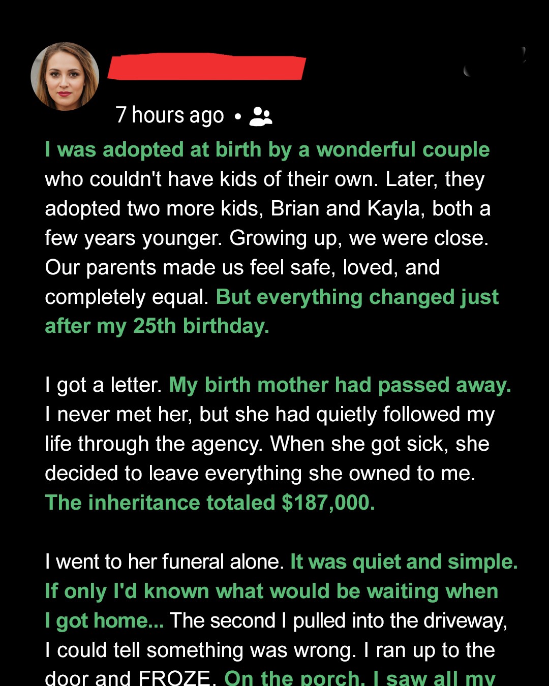Click "My birth mother had passed away."
The height and width of the screenshot is (686, 549).
pyautogui.click(x=340, y=385)
